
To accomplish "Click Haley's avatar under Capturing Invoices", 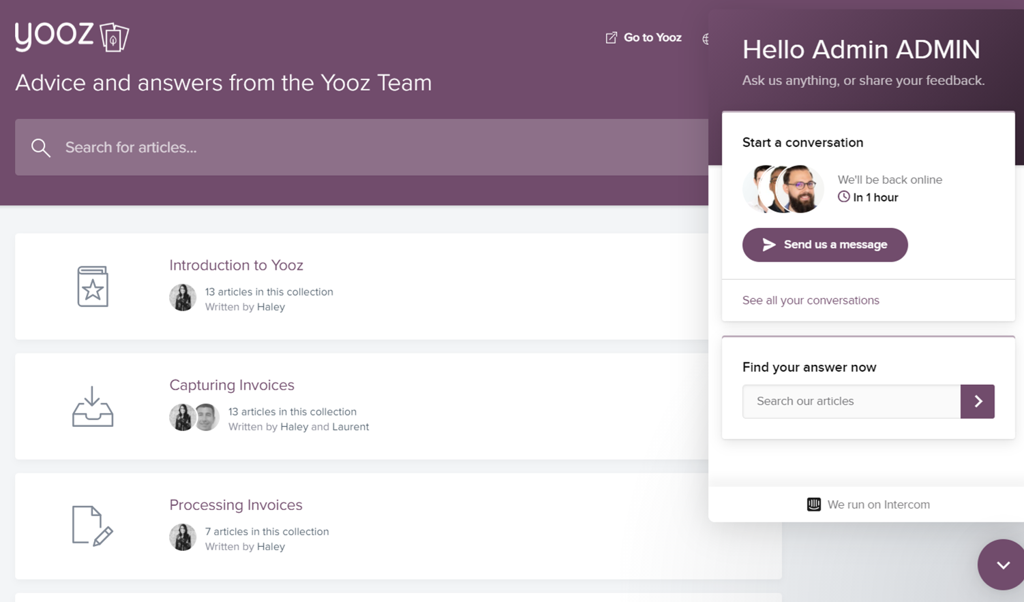I will (182, 417).
